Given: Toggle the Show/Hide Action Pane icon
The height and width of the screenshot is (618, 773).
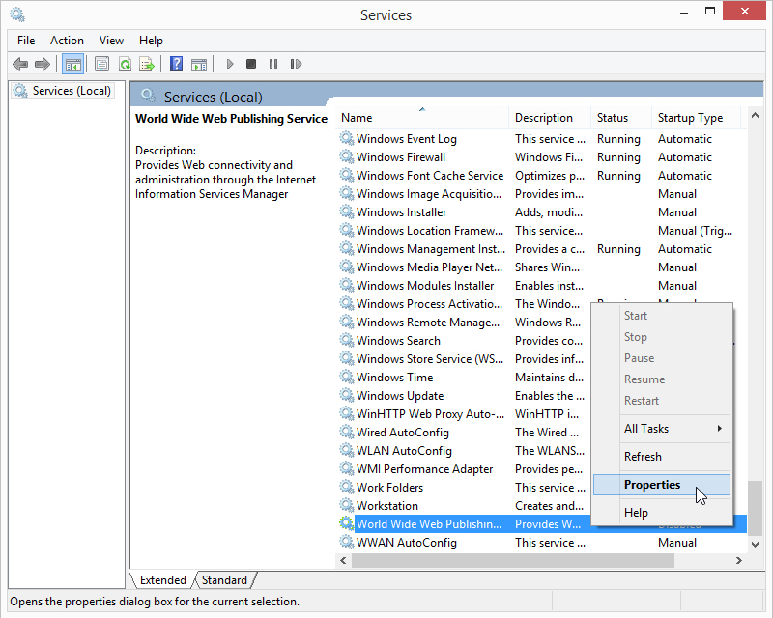Looking at the screenshot, I should [199, 64].
